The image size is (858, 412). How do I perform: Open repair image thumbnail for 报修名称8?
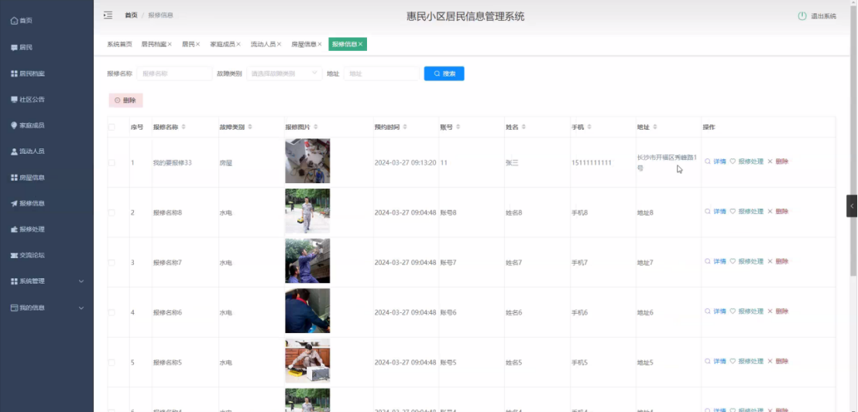[x=307, y=211]
